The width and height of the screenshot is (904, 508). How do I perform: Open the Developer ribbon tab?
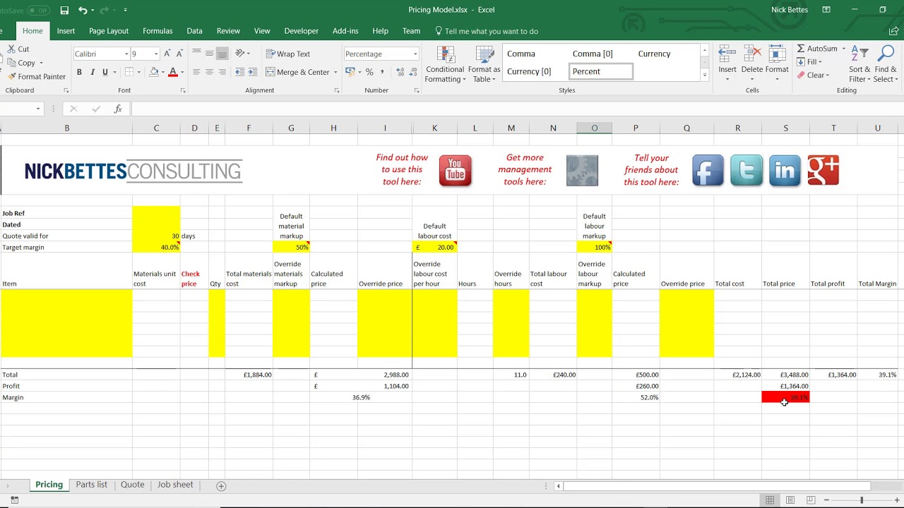click(302, 31)
